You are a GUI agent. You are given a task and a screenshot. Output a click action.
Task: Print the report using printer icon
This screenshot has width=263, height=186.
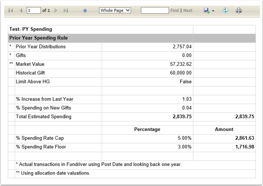click(x=239, y=11)
